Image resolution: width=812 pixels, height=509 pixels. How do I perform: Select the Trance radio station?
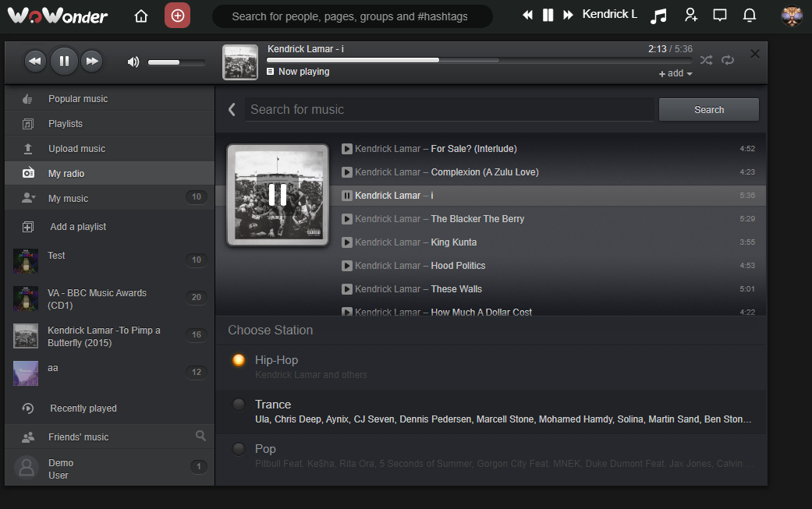(239, 405)
